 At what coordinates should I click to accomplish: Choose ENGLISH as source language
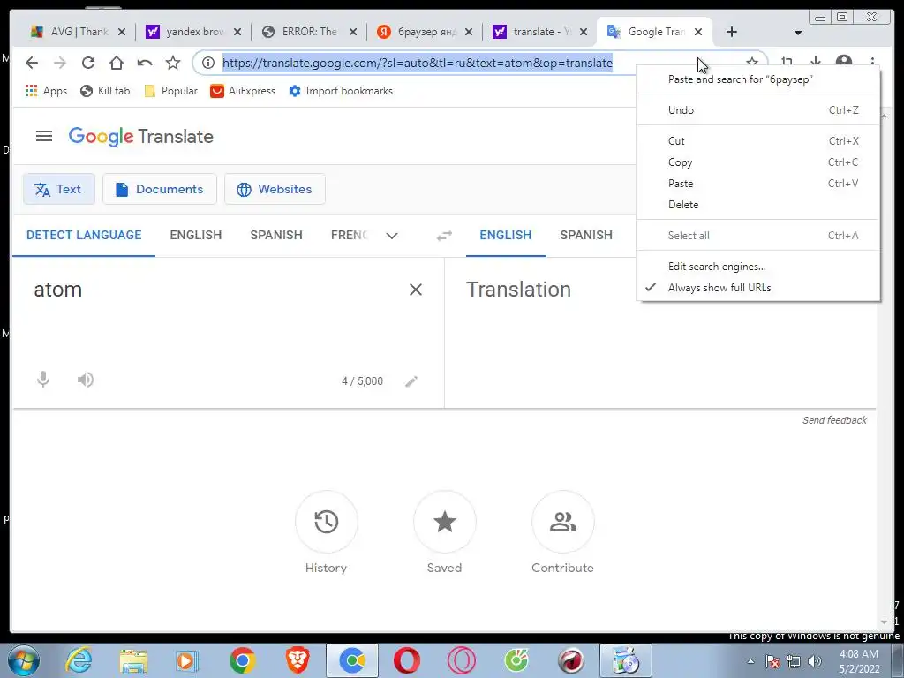pos(196,235)
